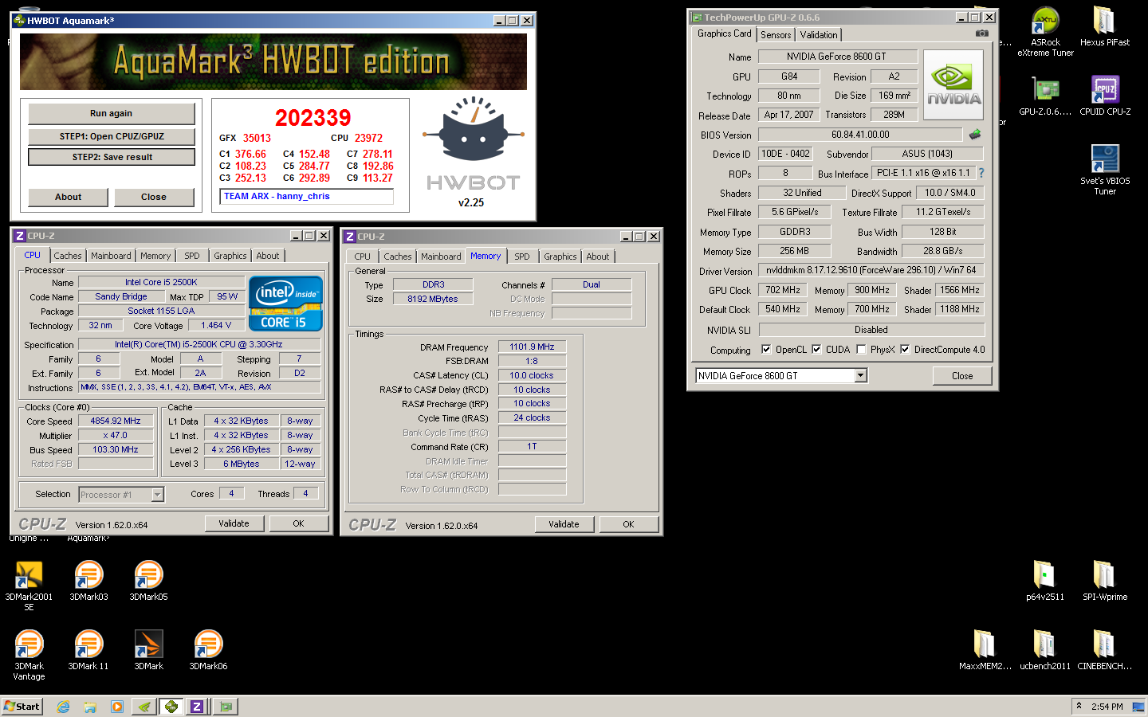Open the SPI-Wprime folder
Screen dimensions: 1148x717
click(1104, 580)
